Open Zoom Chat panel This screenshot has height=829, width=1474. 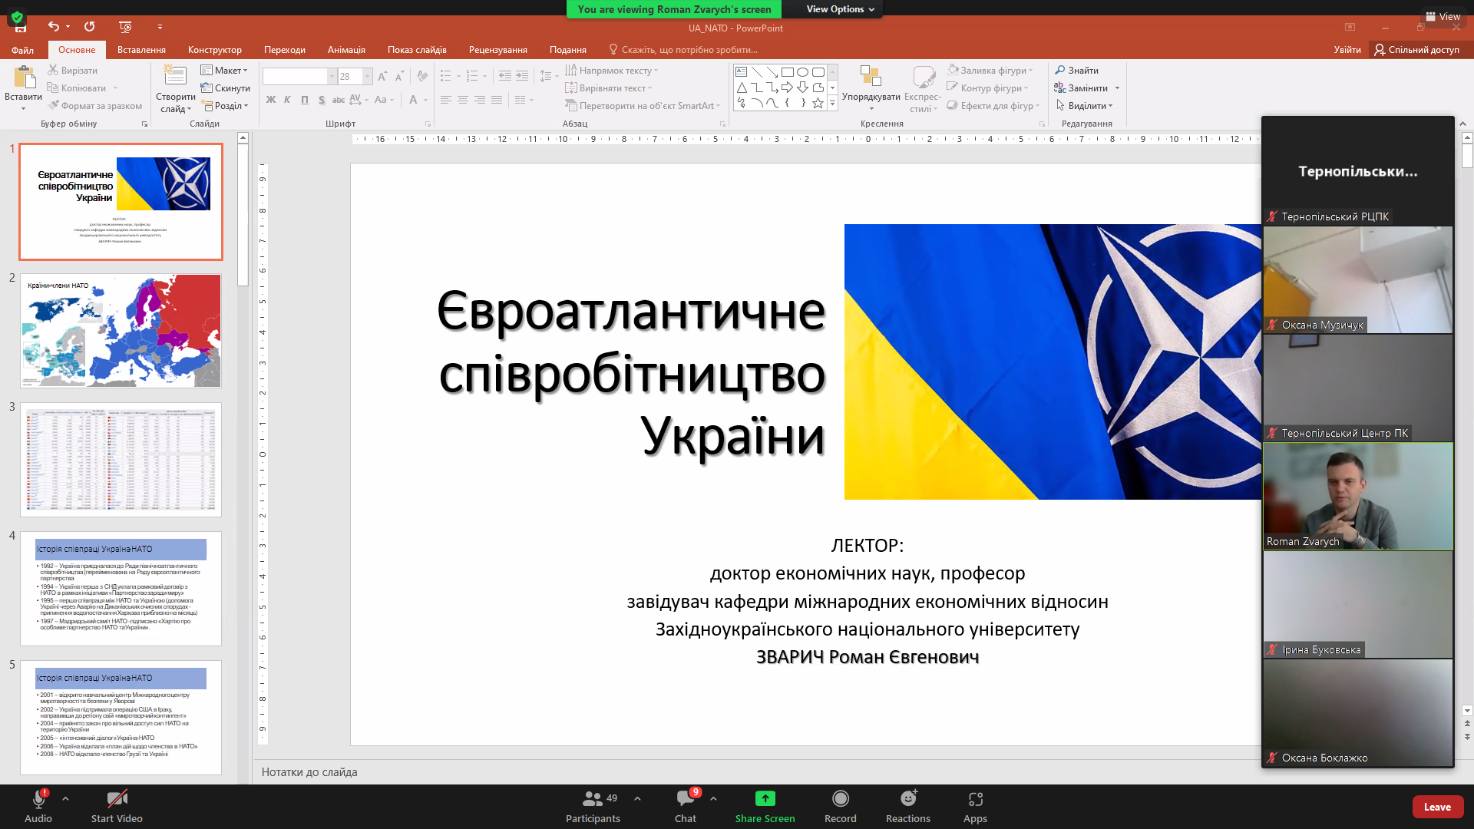(686, 807)
